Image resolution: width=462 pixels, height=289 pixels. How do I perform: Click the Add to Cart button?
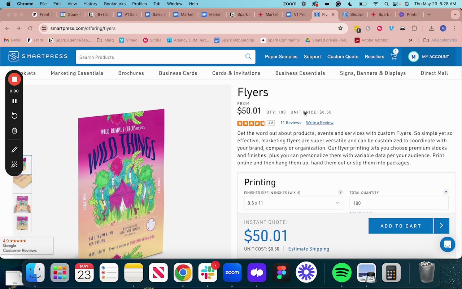(x=401, y=226)
